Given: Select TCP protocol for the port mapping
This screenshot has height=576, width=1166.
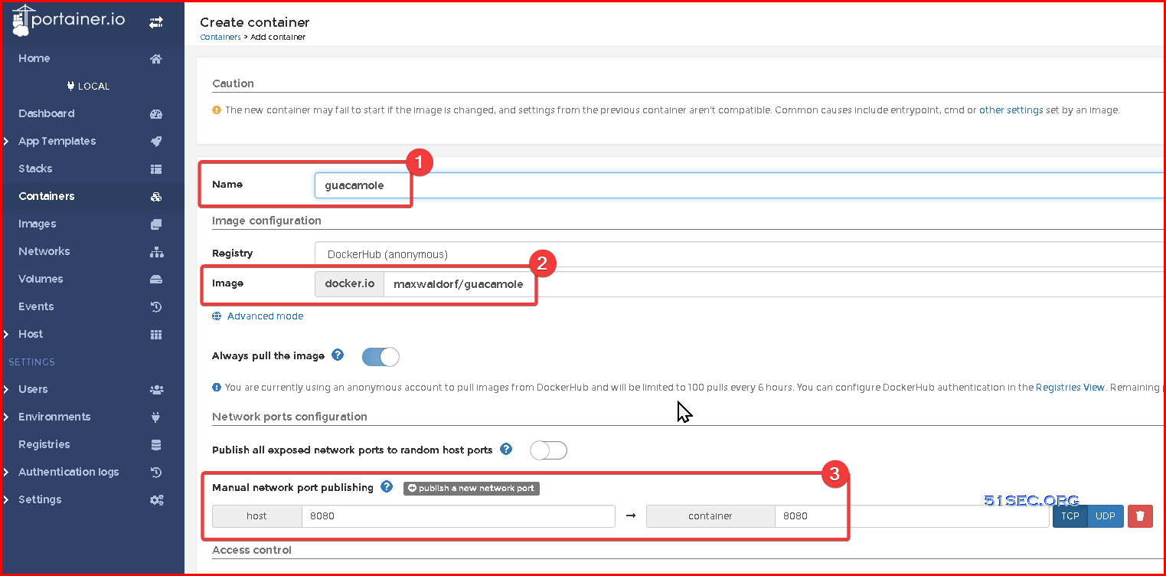Looking at the screenshot, I should [x=1070, y=516].
